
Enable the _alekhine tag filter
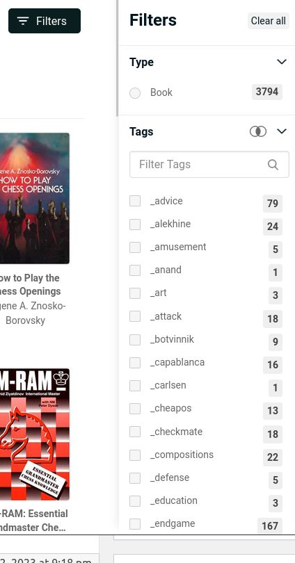(135, 224)
